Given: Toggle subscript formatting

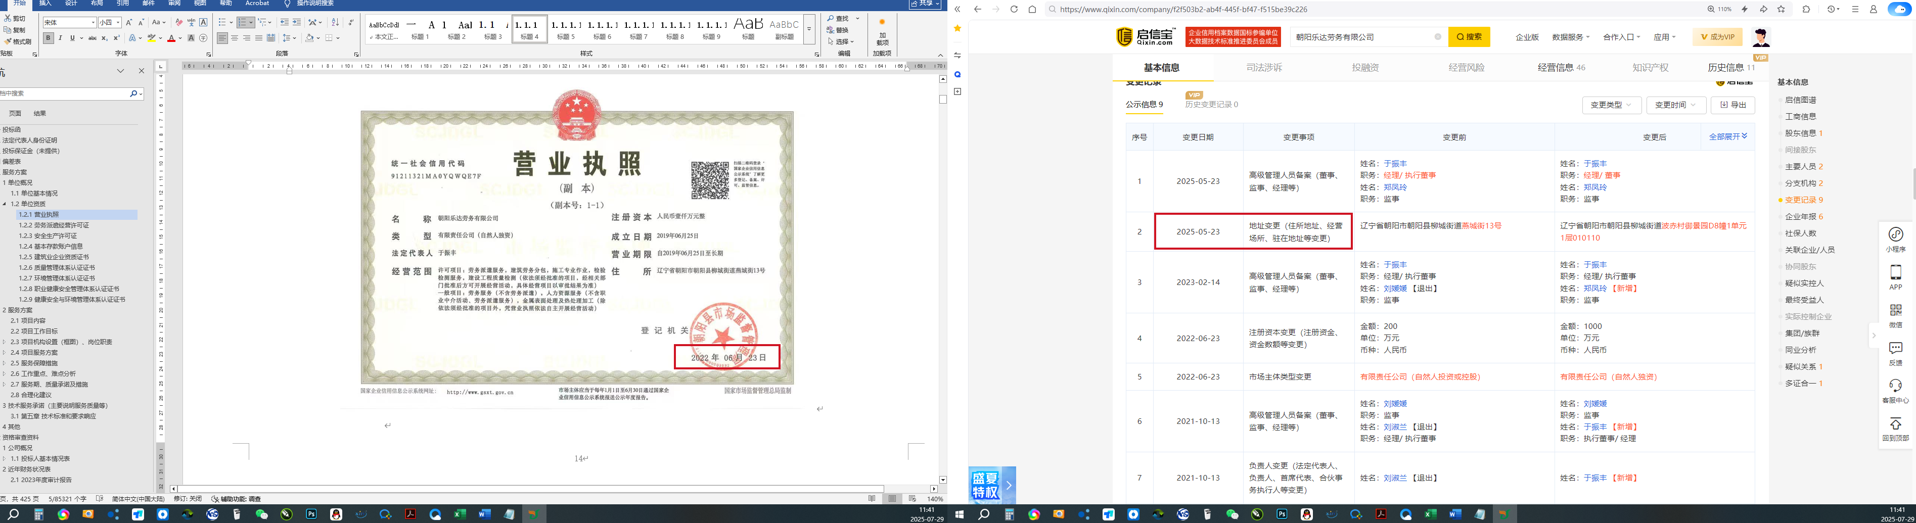Looking at the screenshot, I should (104, 38).
